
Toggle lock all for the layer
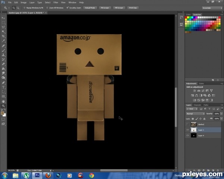205,119
